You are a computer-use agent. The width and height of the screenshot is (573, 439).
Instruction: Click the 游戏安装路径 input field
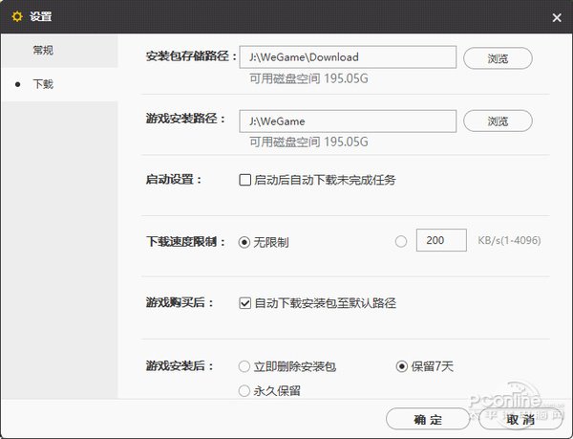[348, 121]
